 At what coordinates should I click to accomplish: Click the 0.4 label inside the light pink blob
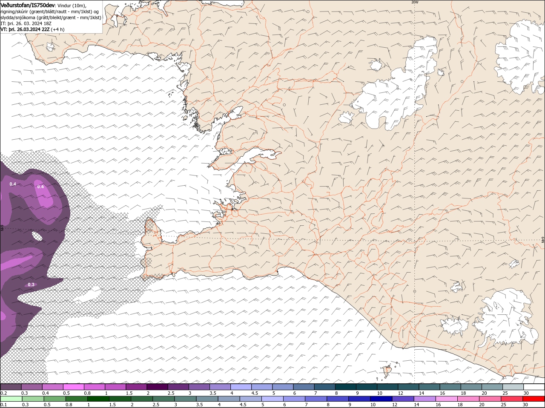point(40,187)
